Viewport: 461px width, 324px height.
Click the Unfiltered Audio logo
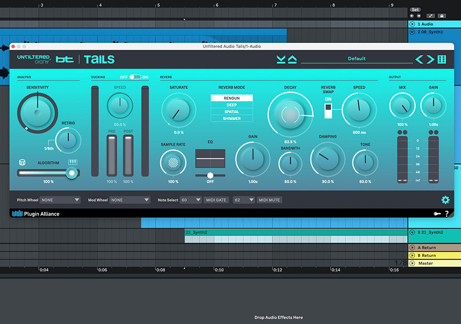pyautogui.click(x=34, y=59)
